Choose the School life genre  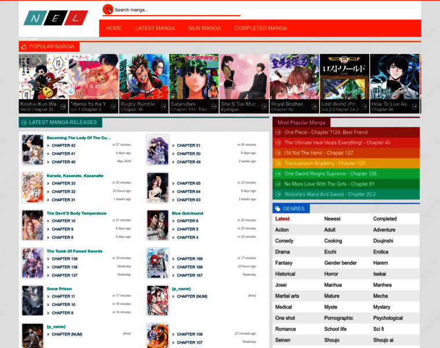coord(335,329)
